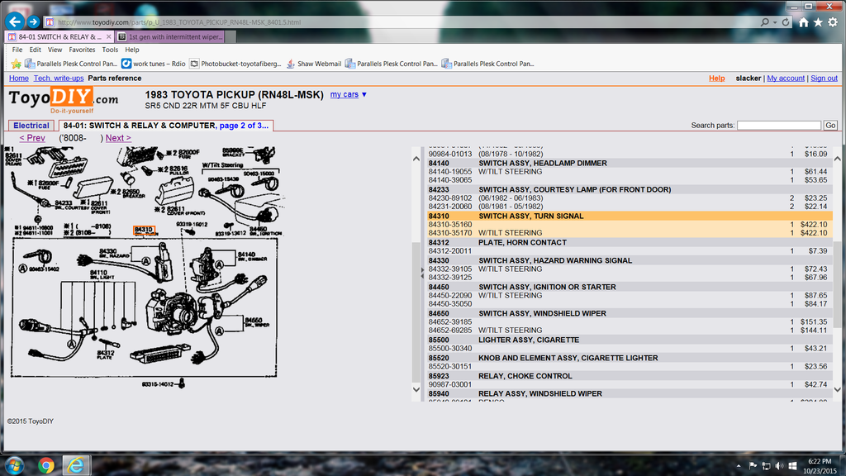Click the Sign out link
Image resolution: width=846 pixels, height=476 pixels.
click(824, 79)
